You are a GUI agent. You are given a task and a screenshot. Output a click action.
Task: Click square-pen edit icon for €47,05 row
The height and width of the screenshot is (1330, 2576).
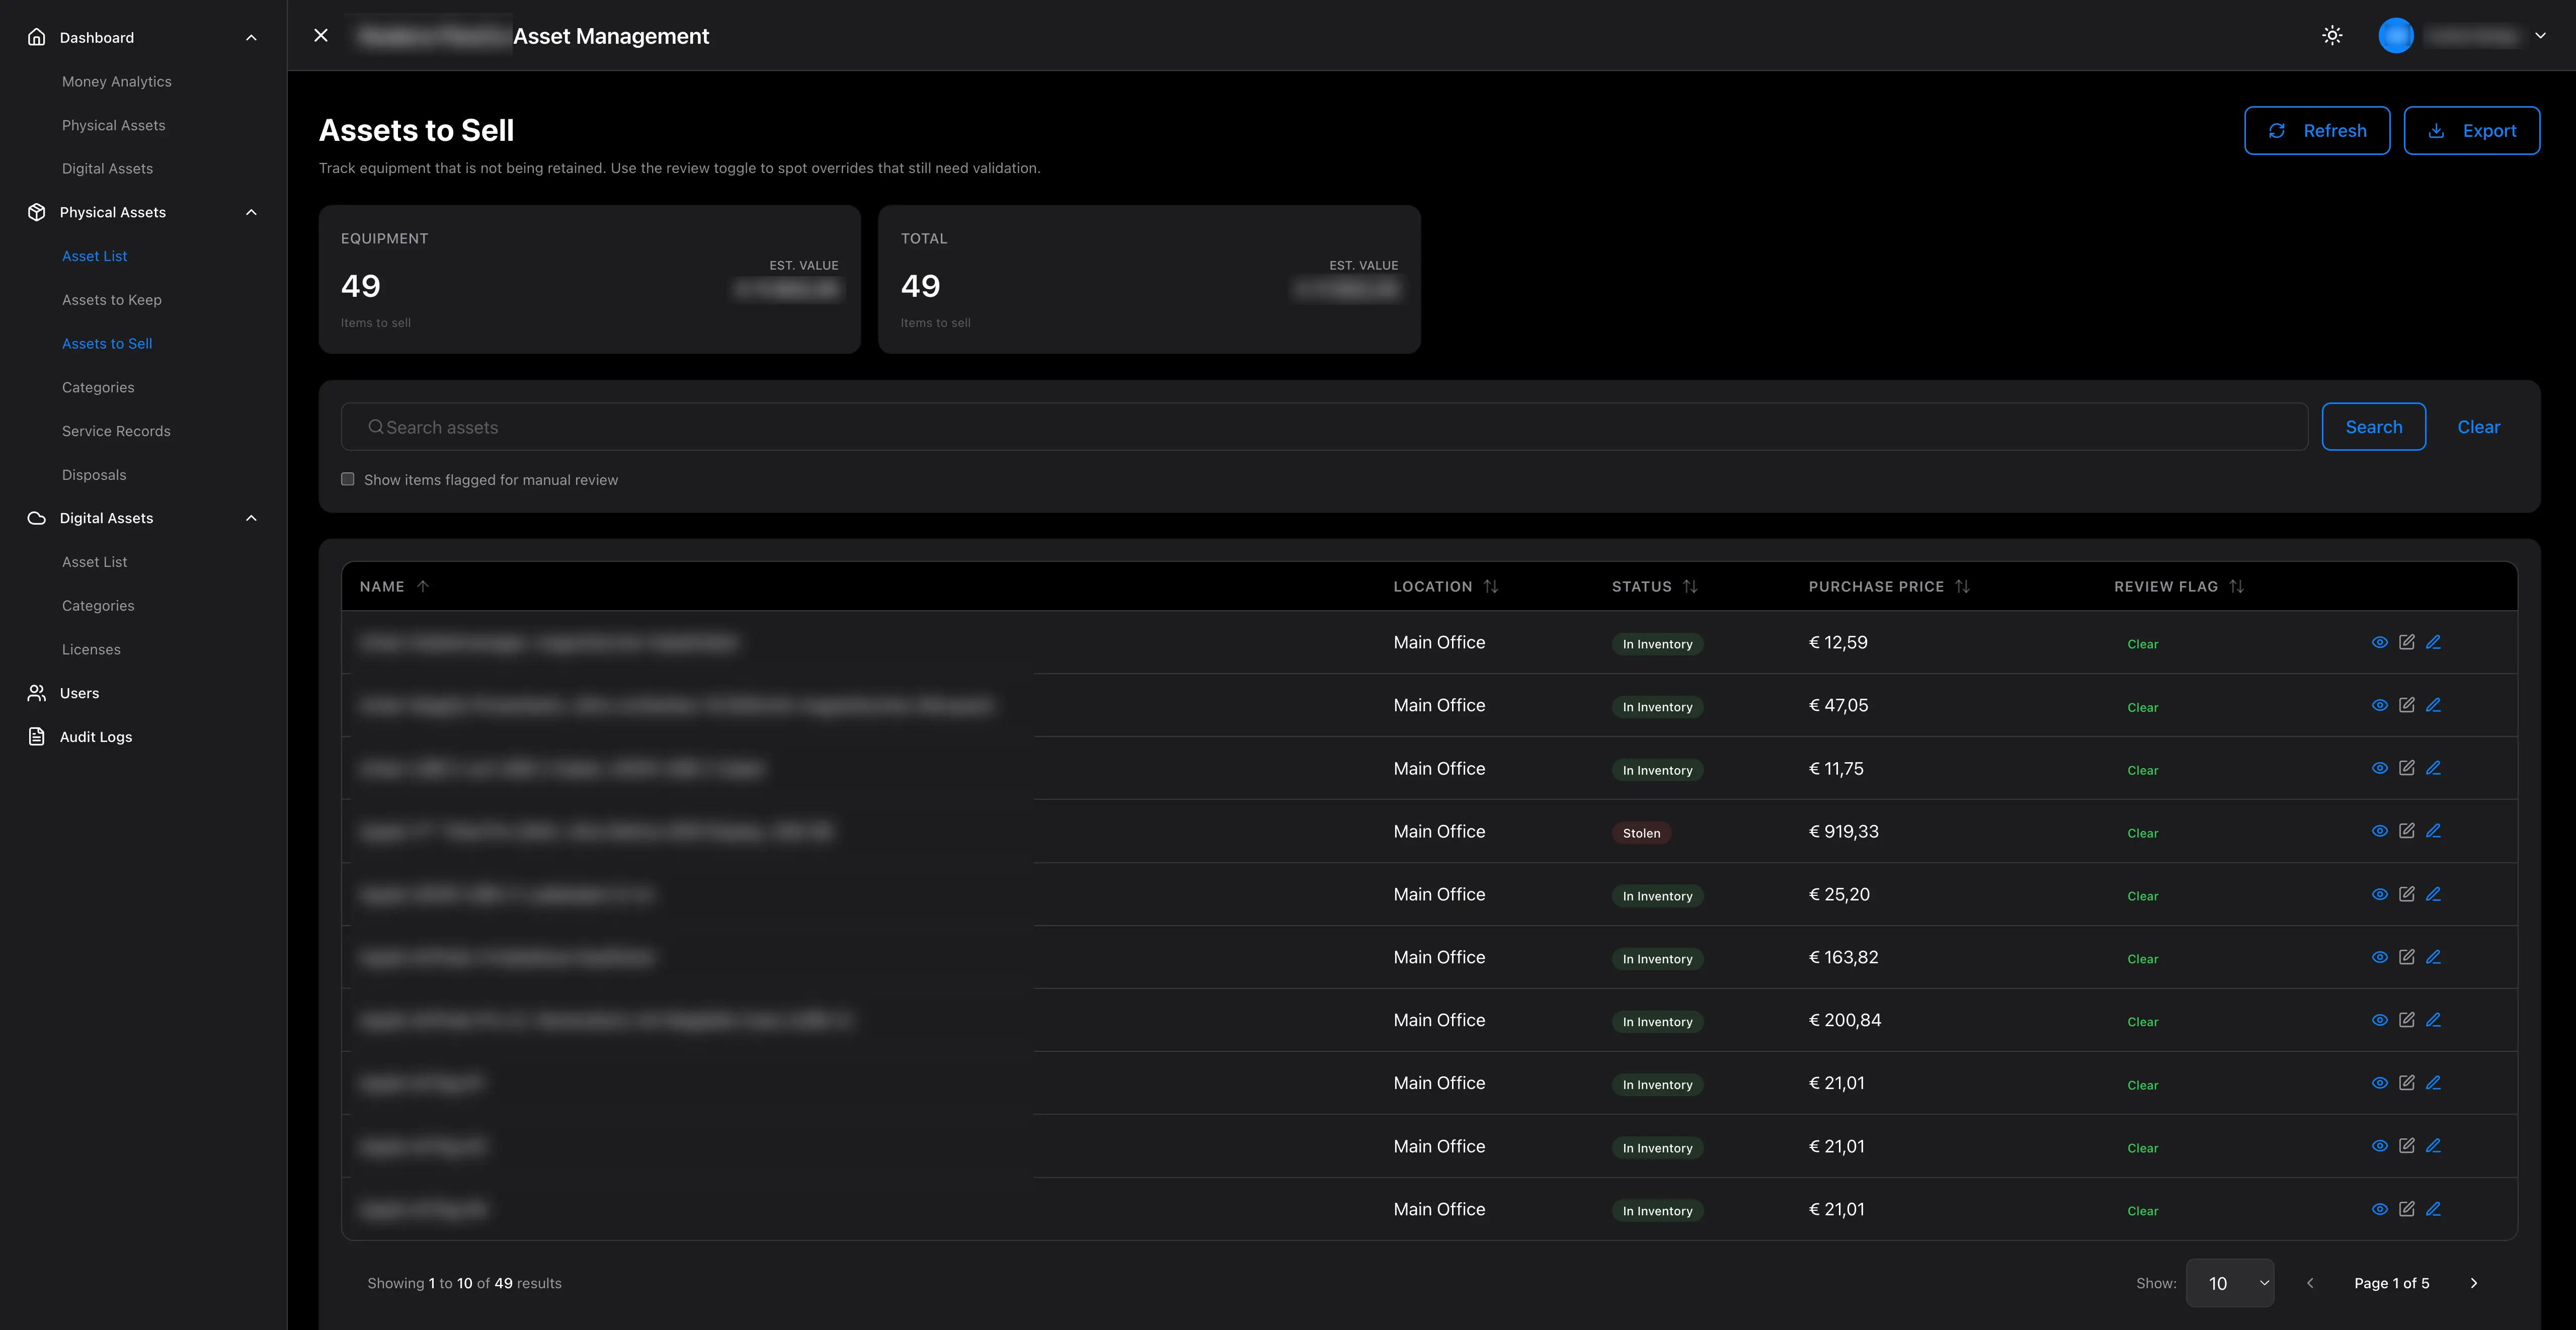pyautogui.click(x=2407, y=706)
